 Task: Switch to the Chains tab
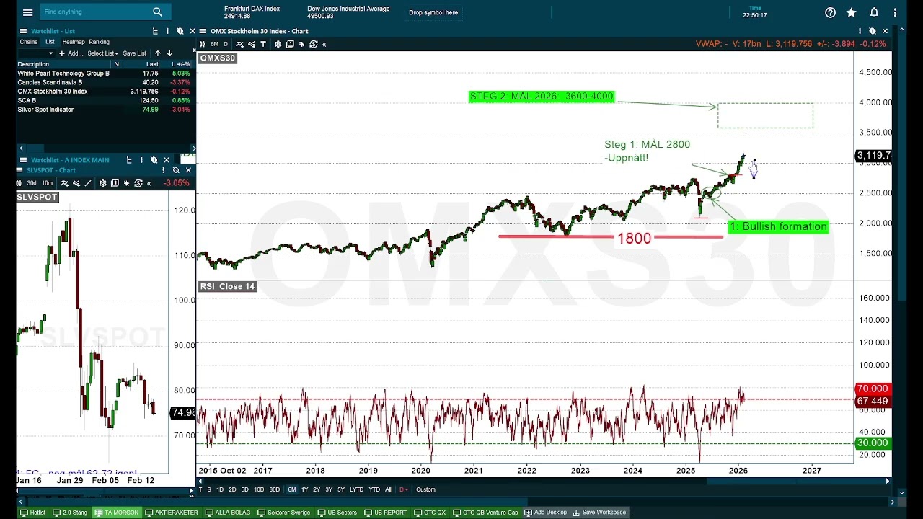click(x=29, y=42)
